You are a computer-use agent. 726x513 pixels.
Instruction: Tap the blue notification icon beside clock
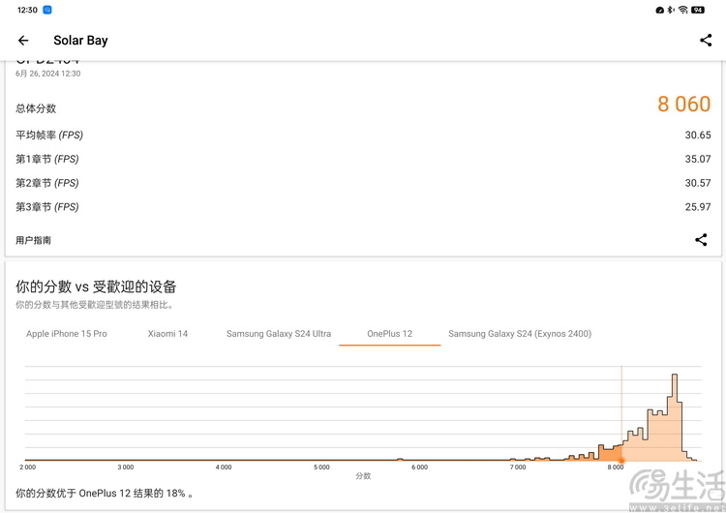47,10
